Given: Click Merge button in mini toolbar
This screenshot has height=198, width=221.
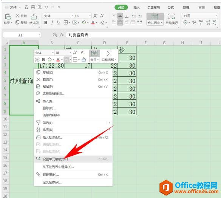Looking at the screenshot, I should tap(94, 56).
